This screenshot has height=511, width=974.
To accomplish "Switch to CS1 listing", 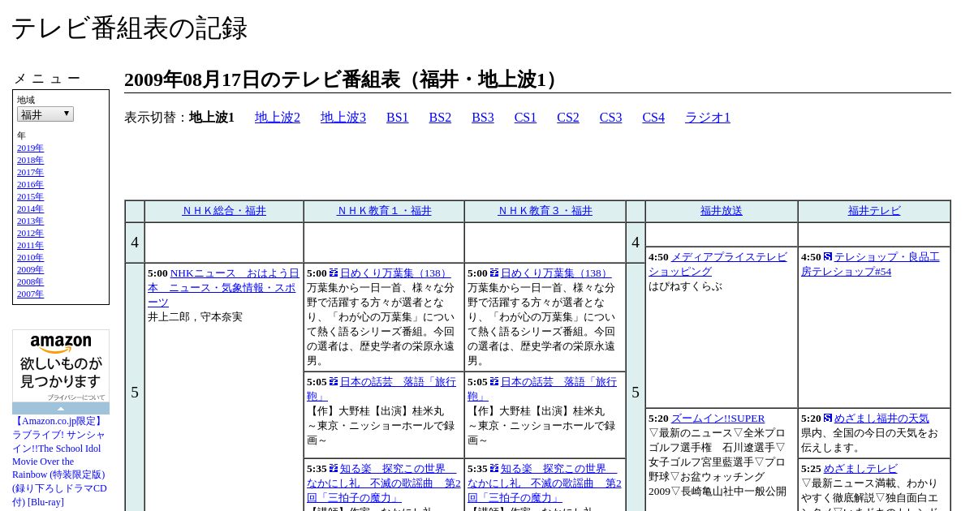I will point(525,118).
